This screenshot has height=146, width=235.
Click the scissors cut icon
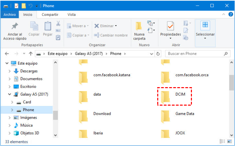click(58, 24)
